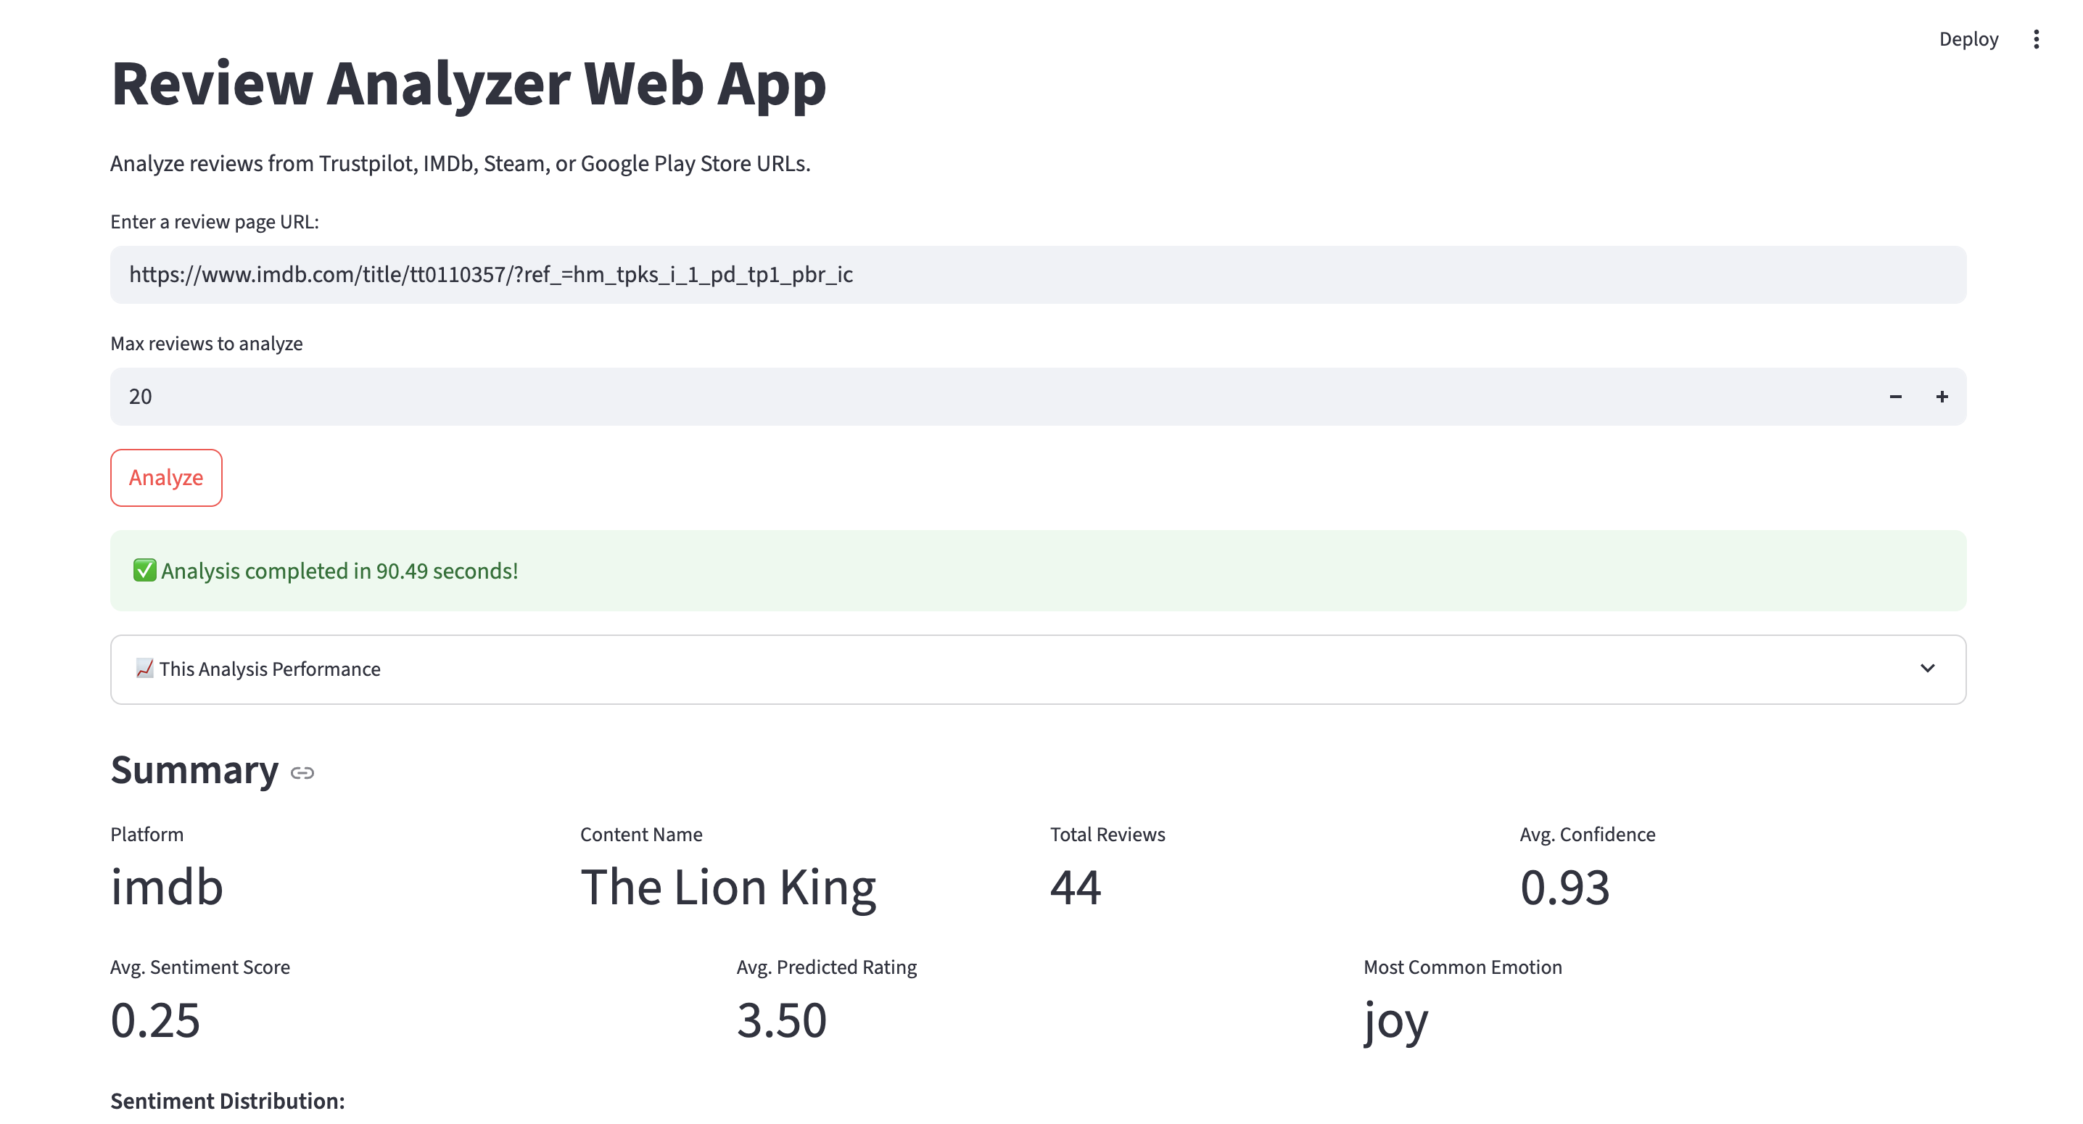Click the minus icon to decrease max reviews
Viewport: 2083px width, 1124px height.
tap(1894, 396)
